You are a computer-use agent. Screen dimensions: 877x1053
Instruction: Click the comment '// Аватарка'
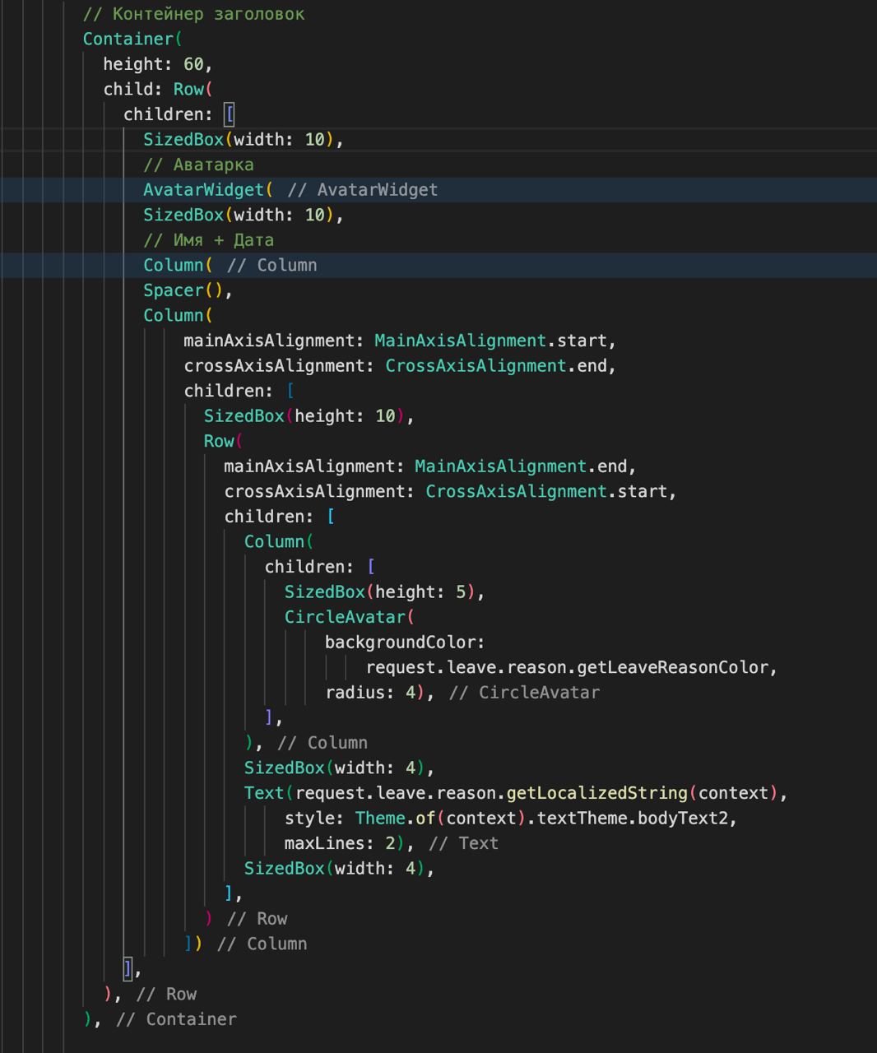click(x=198, y=165)
